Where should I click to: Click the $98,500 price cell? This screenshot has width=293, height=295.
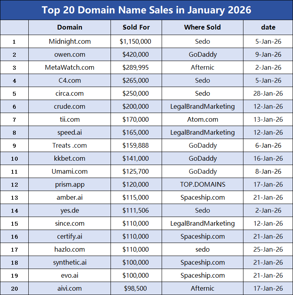pyautogui.click(x=136, y=288)
